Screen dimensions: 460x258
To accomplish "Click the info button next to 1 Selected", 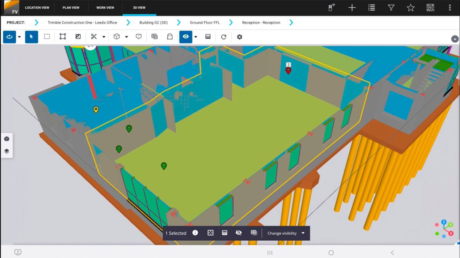I will tap(195, 233).
